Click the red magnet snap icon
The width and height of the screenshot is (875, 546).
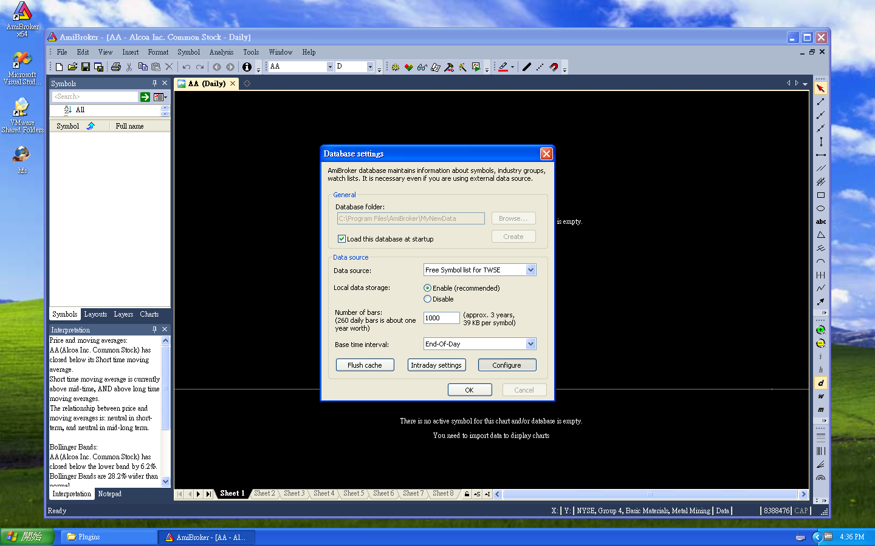coord(554,67)
